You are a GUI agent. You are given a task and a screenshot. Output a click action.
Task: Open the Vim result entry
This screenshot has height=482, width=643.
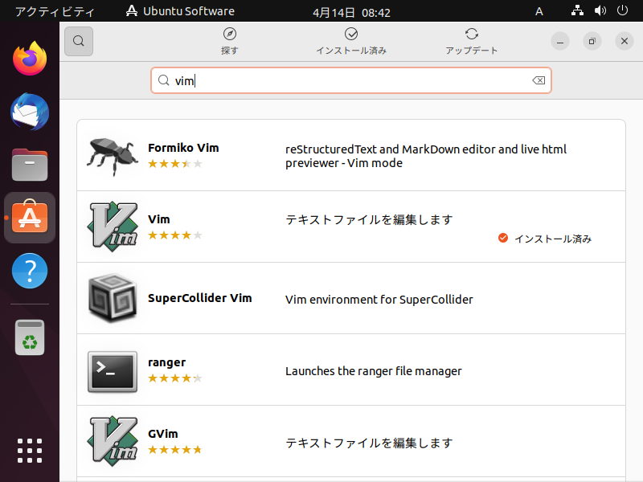click(x=351, y=227)
